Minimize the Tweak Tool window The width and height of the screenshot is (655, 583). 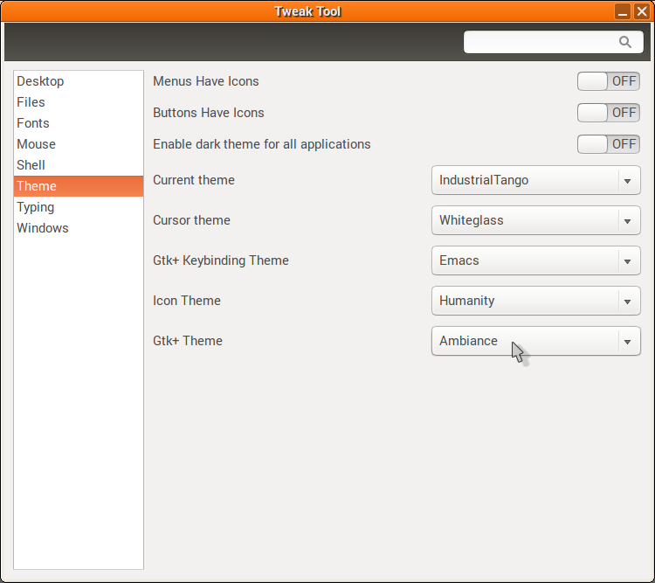tap(623, 11)
